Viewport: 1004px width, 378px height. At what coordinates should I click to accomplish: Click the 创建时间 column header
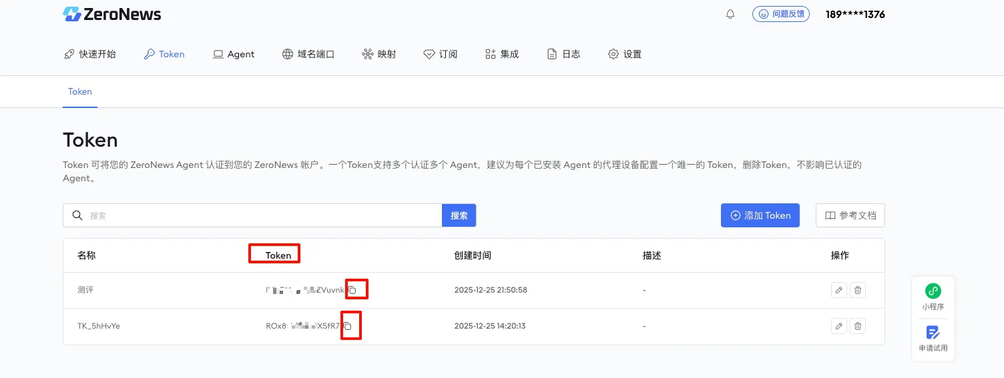pyautogui.click(x=473, y=255)
